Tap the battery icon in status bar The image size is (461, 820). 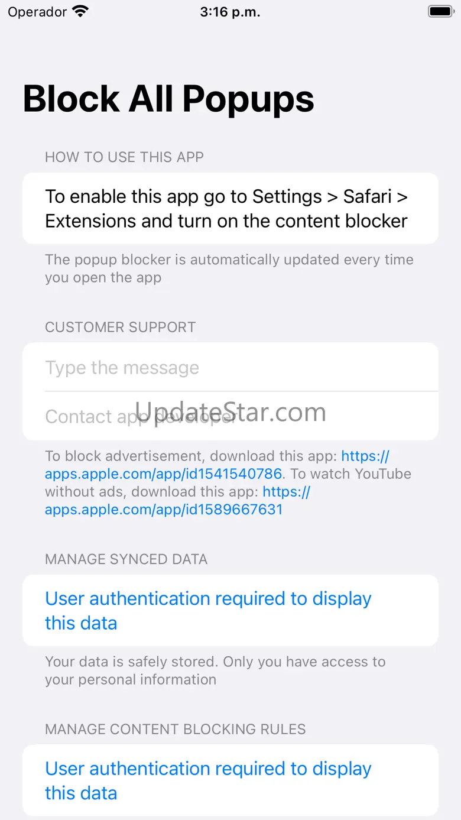click(x=440, y=11)
